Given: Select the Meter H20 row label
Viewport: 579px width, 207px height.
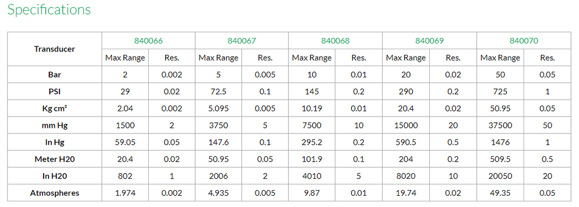Looking at the screenshot, I should click(55, 159).
